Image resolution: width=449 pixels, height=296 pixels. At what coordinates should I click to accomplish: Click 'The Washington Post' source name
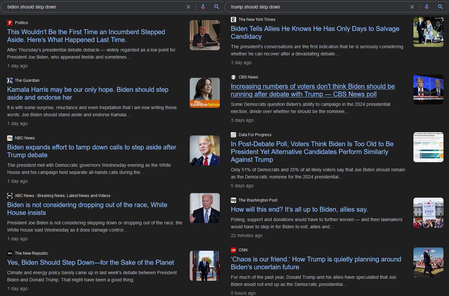[x=258, y=200]
